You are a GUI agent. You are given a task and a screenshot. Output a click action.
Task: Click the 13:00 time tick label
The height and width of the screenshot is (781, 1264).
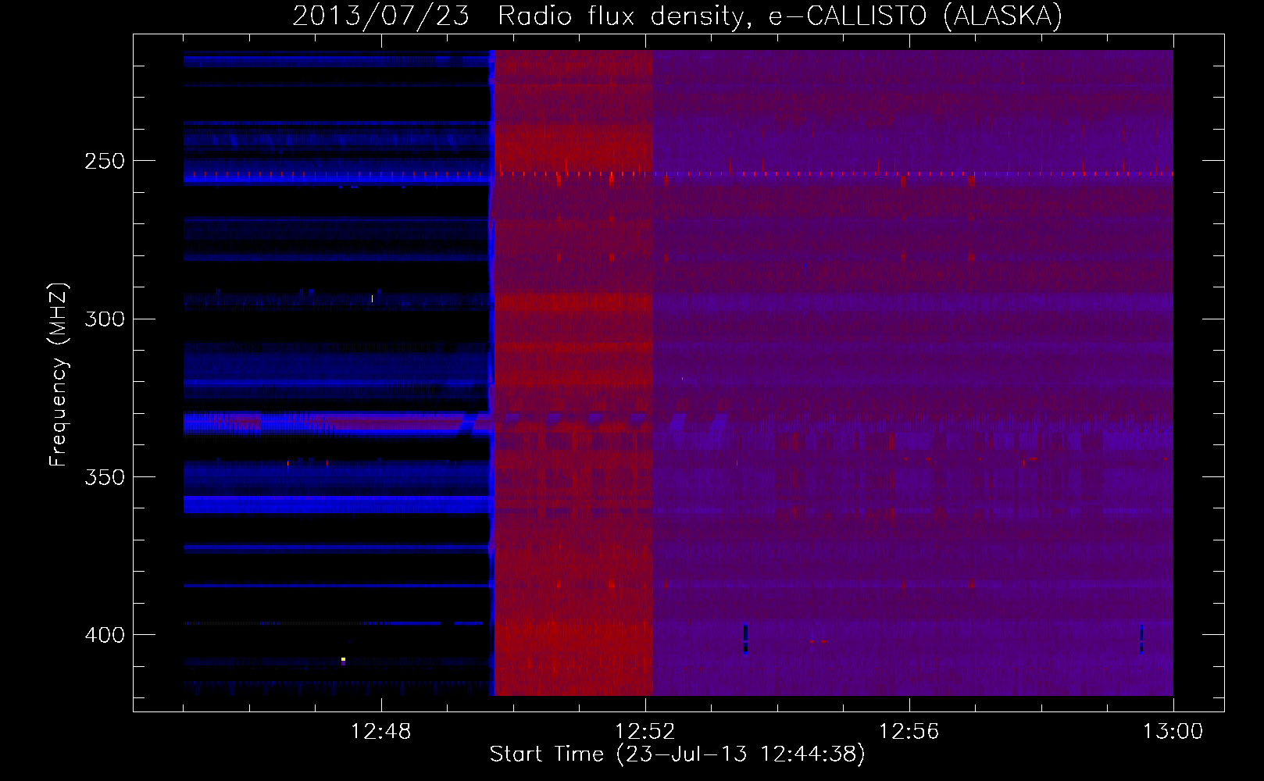(x=1173, y=732)
